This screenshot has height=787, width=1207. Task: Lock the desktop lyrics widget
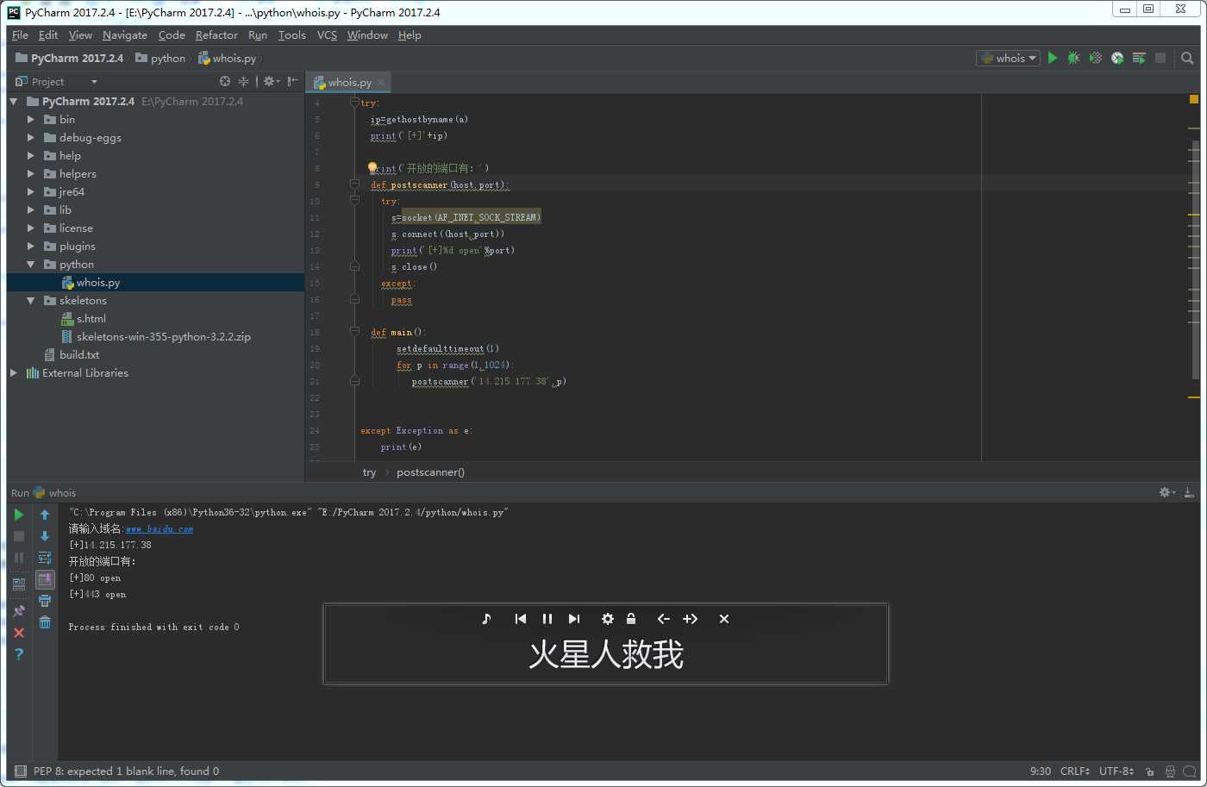[631, 619]
